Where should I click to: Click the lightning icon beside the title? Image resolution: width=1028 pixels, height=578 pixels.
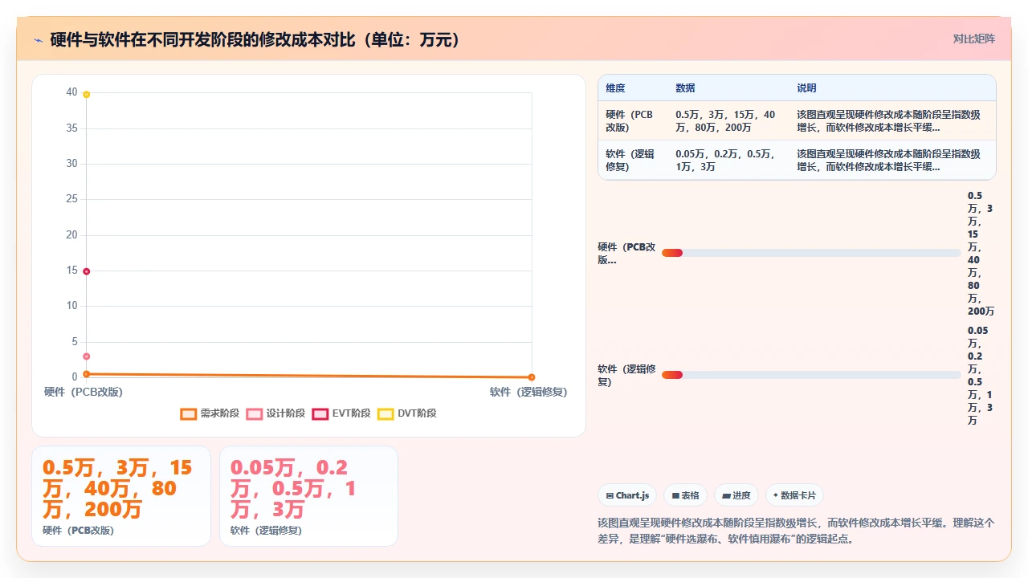(38, 40)
